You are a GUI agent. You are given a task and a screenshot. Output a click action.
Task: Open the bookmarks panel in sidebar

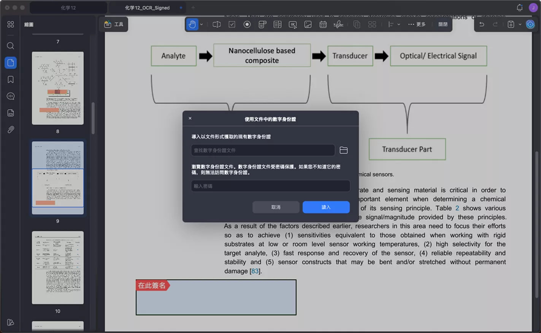[x=11, y=79]
